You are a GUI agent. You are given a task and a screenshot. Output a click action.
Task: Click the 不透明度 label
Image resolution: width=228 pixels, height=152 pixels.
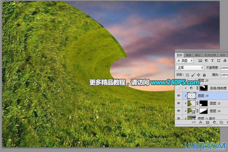click(212, 68)
